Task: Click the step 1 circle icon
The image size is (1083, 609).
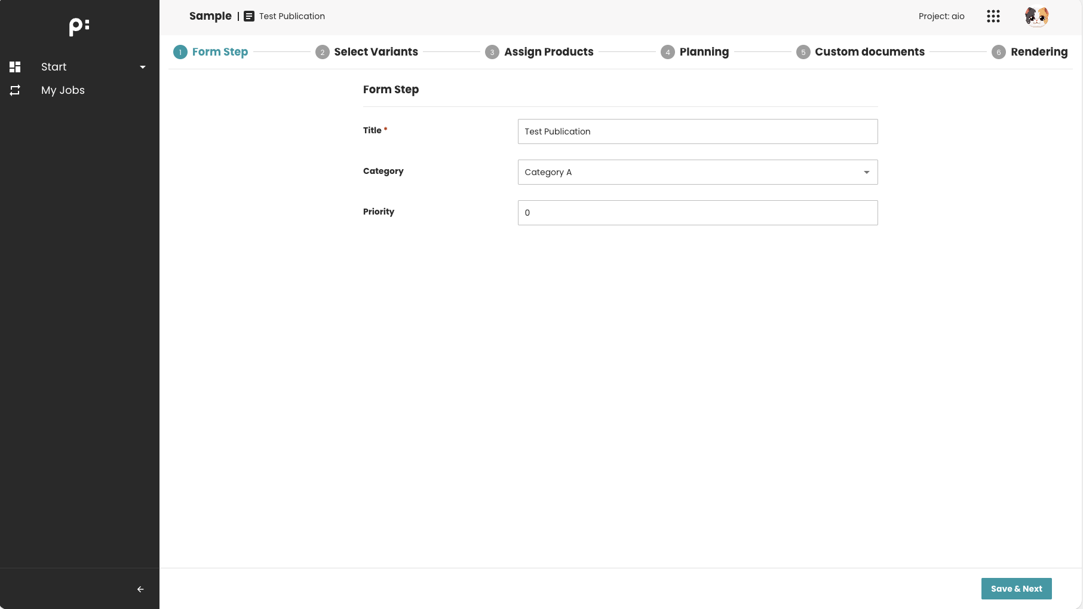Action: point(180,52)
